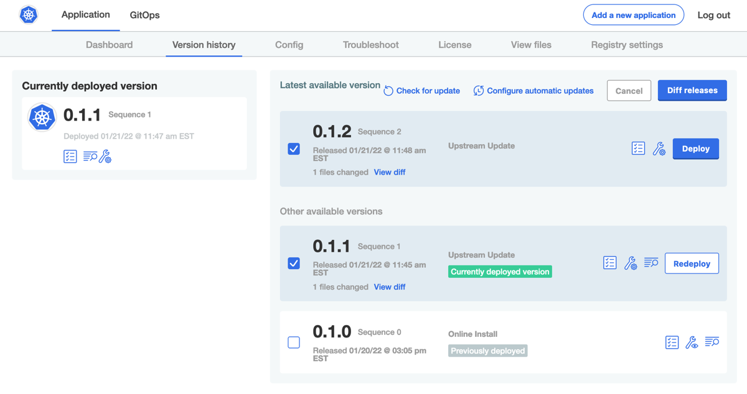Deploy version 0.1.2
This screenshot has width=747, height=394.
click(x=695, y=149)
